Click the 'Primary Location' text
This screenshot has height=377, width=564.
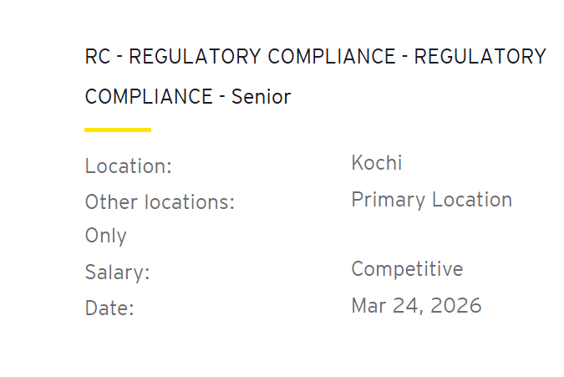click(x=431, y=200)
